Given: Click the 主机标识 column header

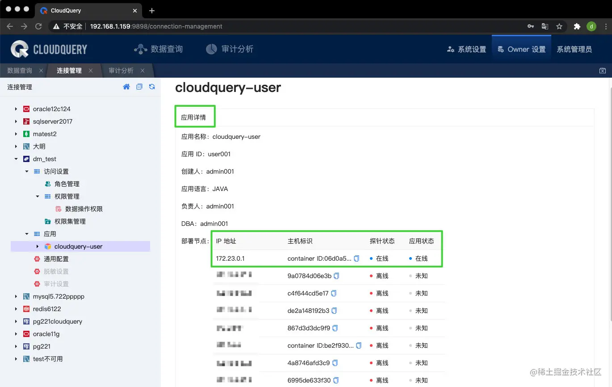Looking at the screenshot, I should coord(300,241).
